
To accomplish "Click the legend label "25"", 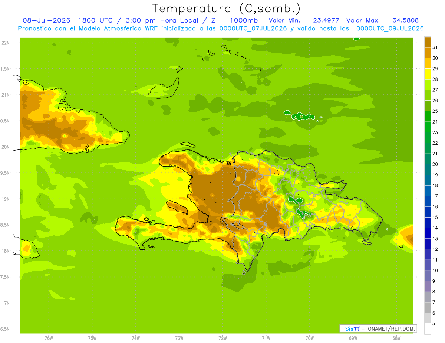I will [435, 111].
